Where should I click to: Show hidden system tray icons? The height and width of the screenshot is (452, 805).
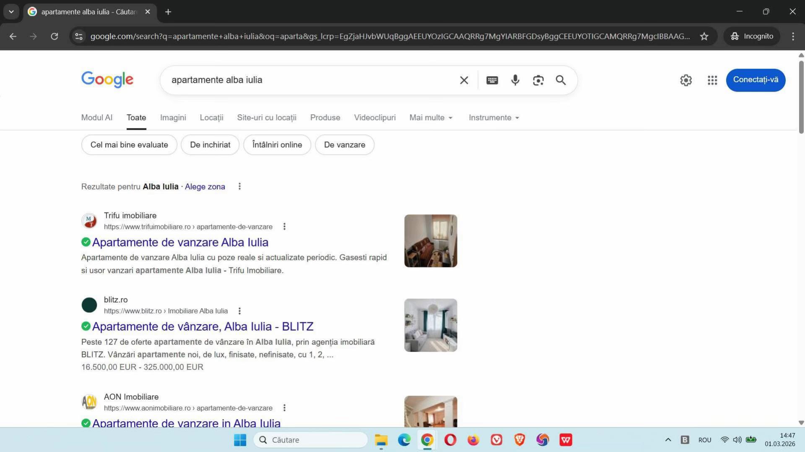click(x=668, y=440)
